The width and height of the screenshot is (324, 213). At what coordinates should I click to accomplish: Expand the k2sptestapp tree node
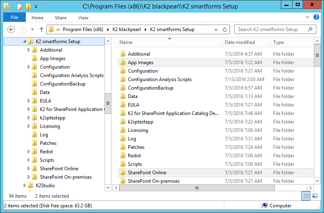29,117
